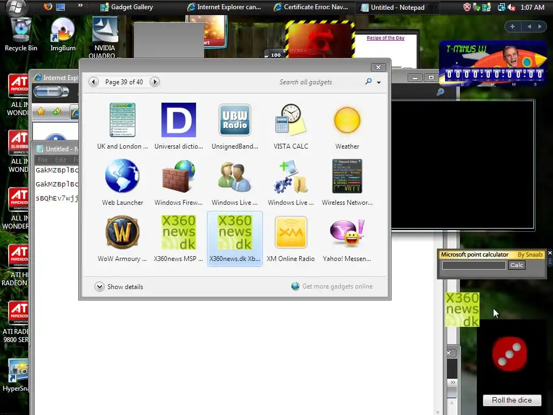Click sidebar next gadgets arrow
553x415 pixels.
click(539, 26)
